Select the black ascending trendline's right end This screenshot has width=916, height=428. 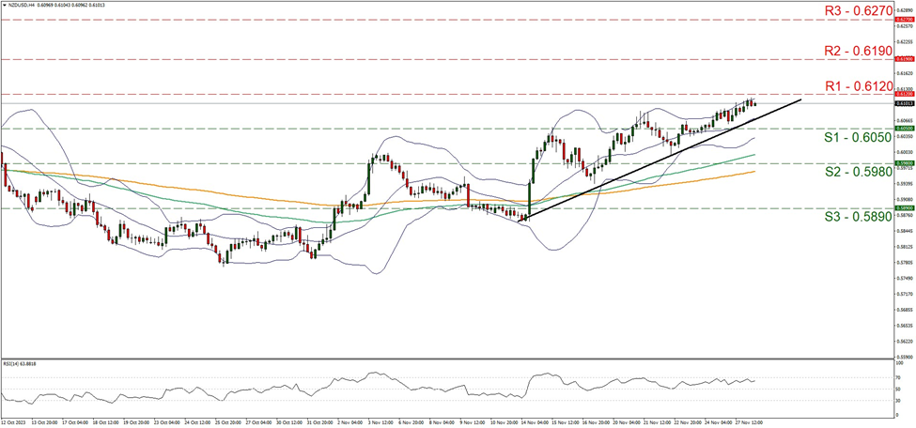[x=800, y=99]
